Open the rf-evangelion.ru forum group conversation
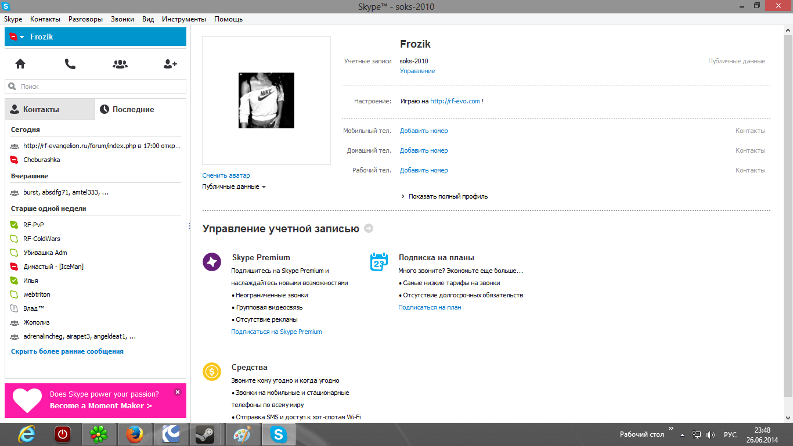 (x=96, y=146)
